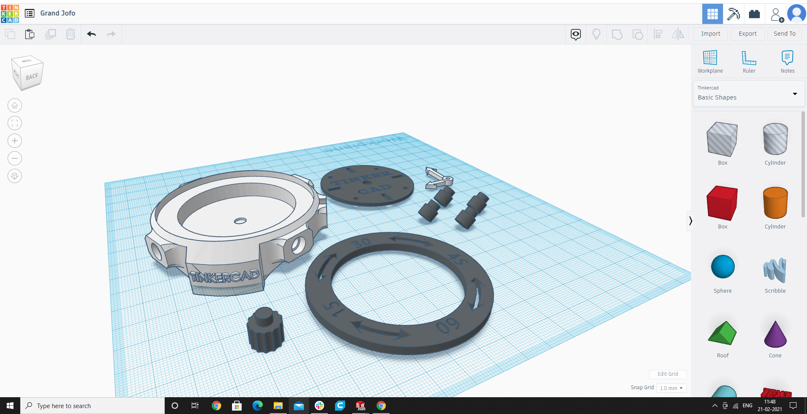Click the Align tool icon
The width and height of the screenshot is (807, 414).
pyautogui.click(x=658, y=34)
